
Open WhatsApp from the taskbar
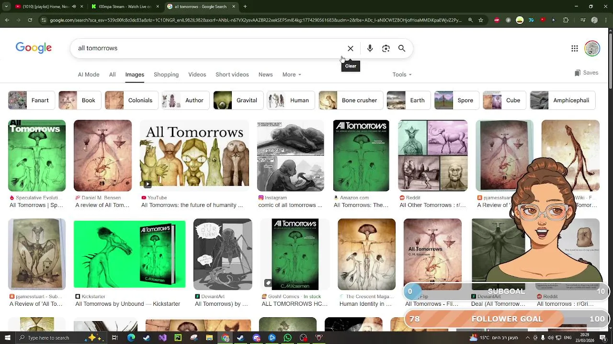[287, 338]
